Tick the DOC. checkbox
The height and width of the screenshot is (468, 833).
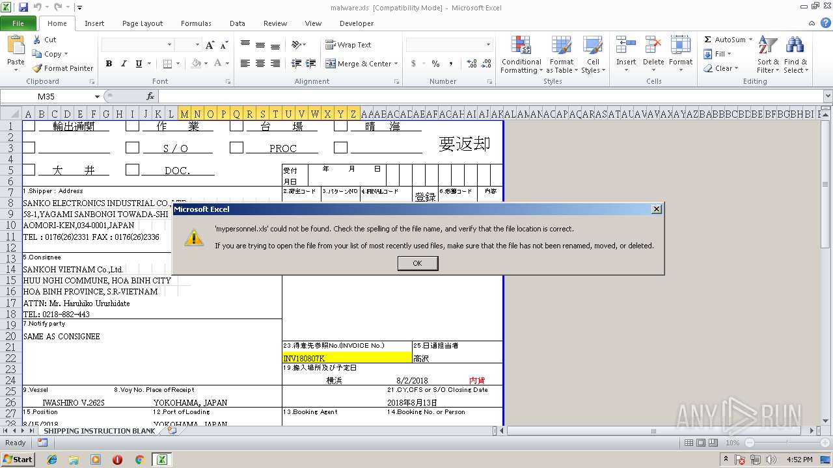pyautogui.click(x=132, y=170)
